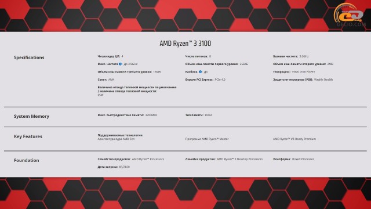
Task: Click the AMD Ryzen Processors family value
Action: pyautogui.click(x=148, y=159)
